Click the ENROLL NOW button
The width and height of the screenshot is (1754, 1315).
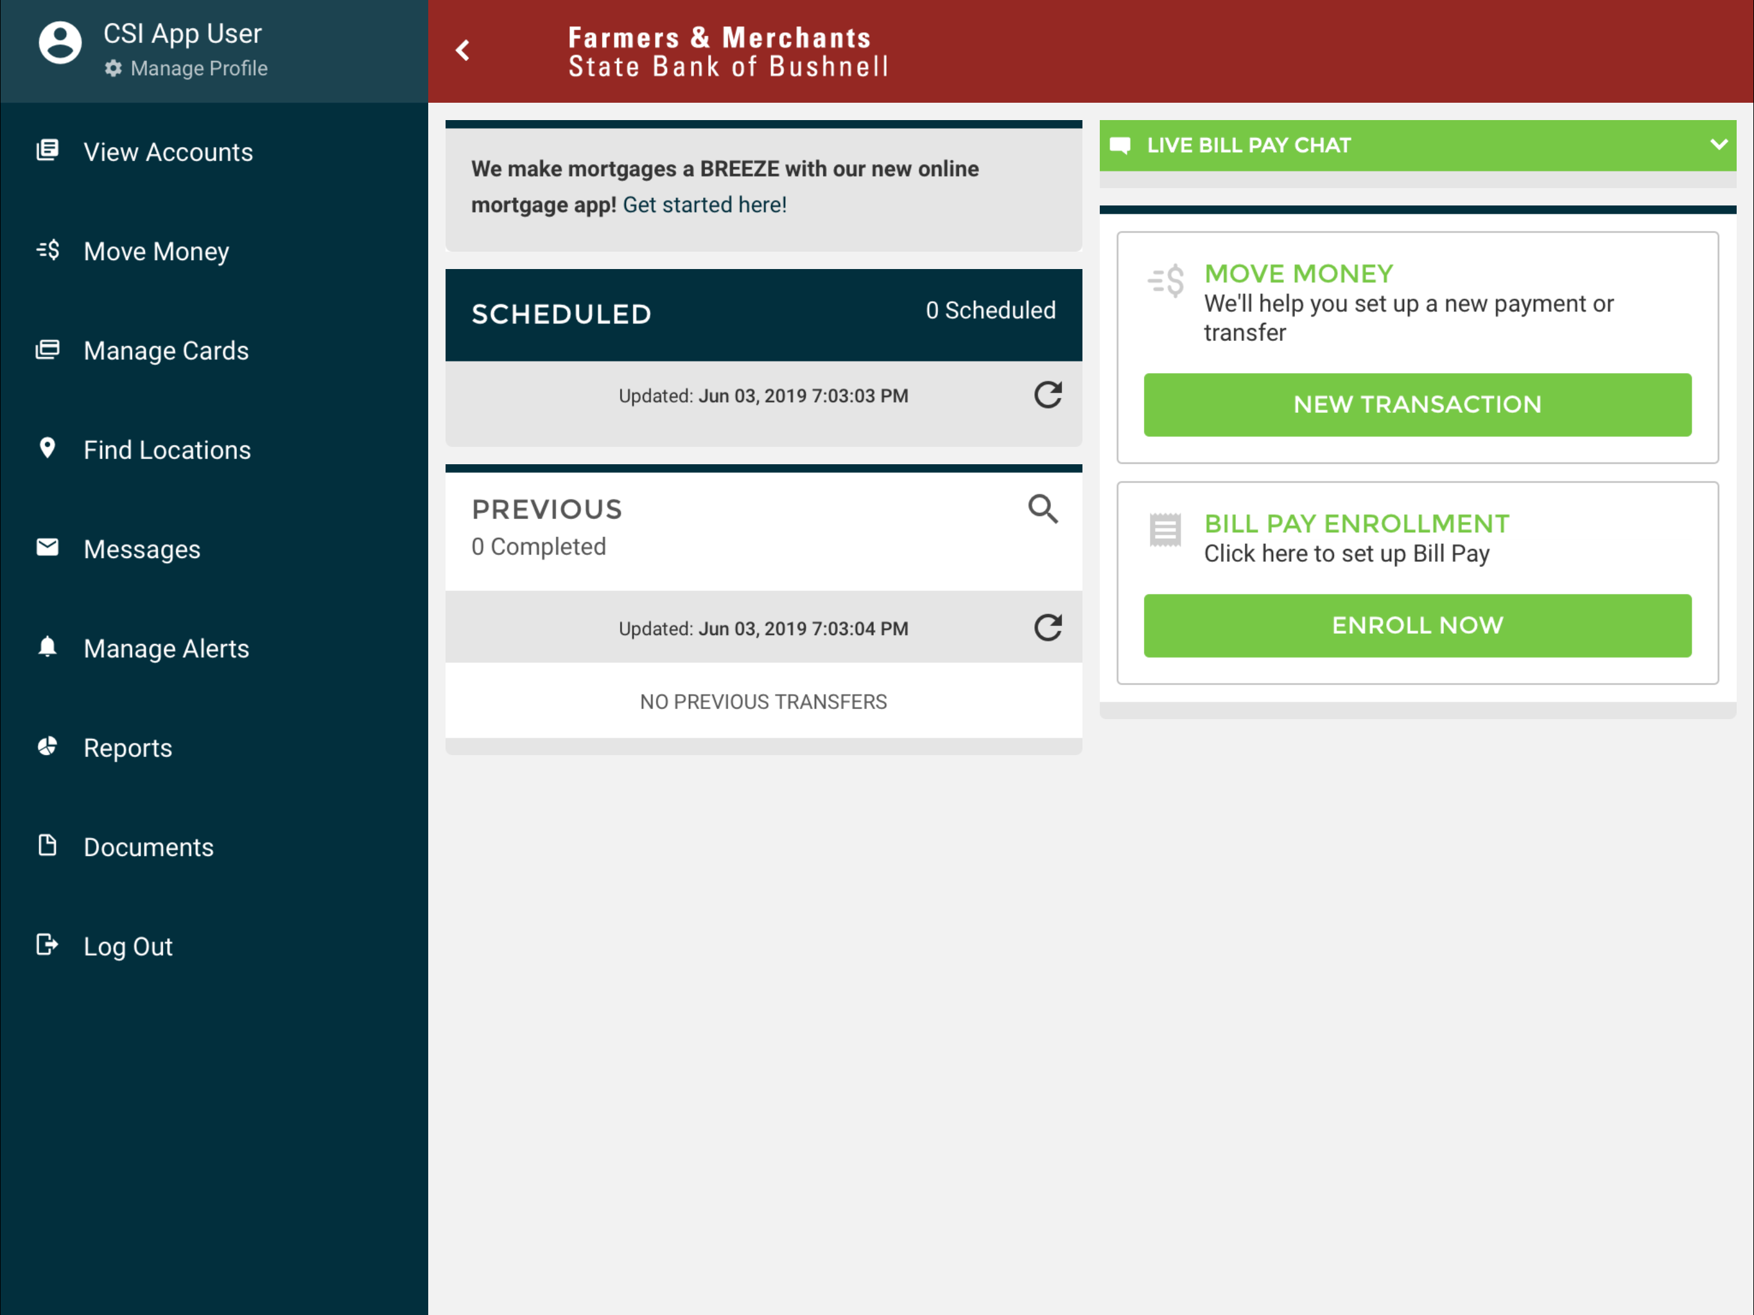(1417, 626)
